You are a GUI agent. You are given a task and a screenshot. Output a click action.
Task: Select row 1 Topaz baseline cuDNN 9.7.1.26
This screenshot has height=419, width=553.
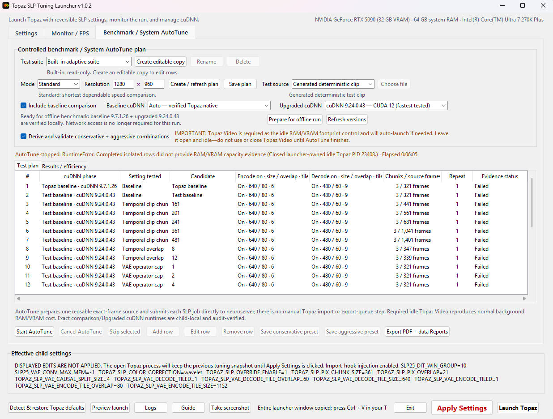(x=272, y=186)
